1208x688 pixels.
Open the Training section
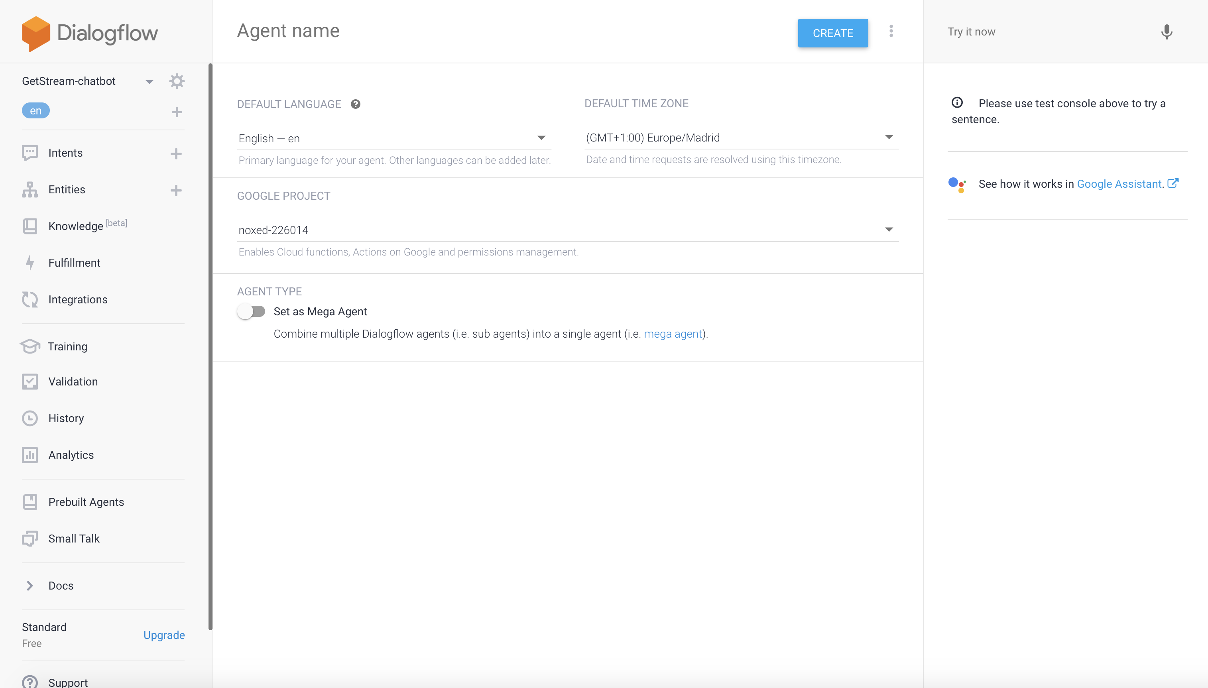point(68,346)
